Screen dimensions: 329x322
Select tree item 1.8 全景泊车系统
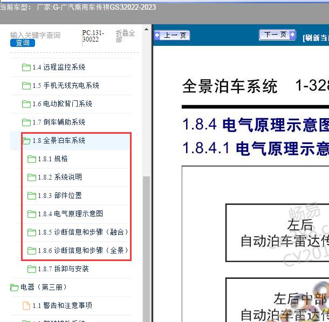pyautogui.click(x=59, y=140)
